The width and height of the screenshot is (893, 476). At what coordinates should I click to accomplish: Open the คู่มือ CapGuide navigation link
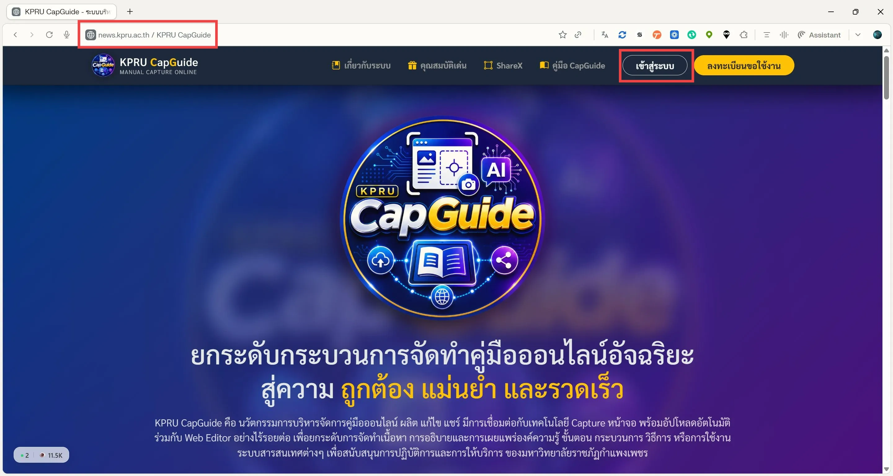click(x=572, y=65)
